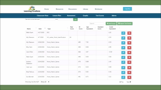Delete Eve Bennett's test score
This screenshot has width=161, height=90.
tap(129, 77)
